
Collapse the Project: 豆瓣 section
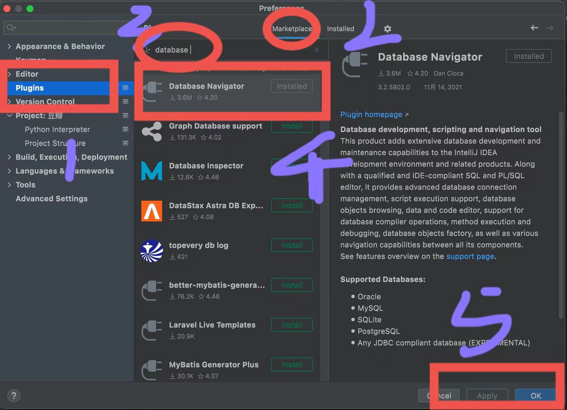click(x=9, y=116)
